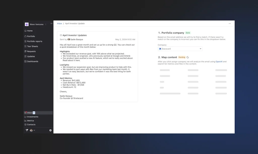Open the user avatar dropdown near the funnel icon
Viewport: 258px width, 154px height.
(x=31, y=130)
